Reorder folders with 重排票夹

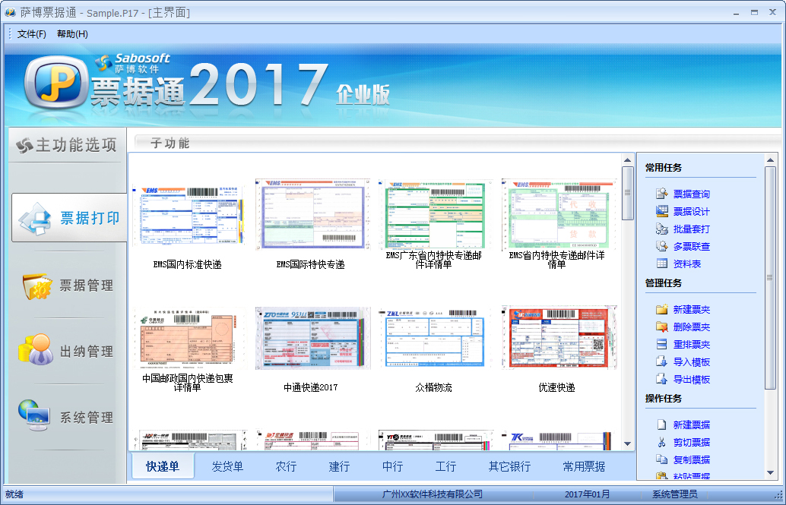point(693,344)
